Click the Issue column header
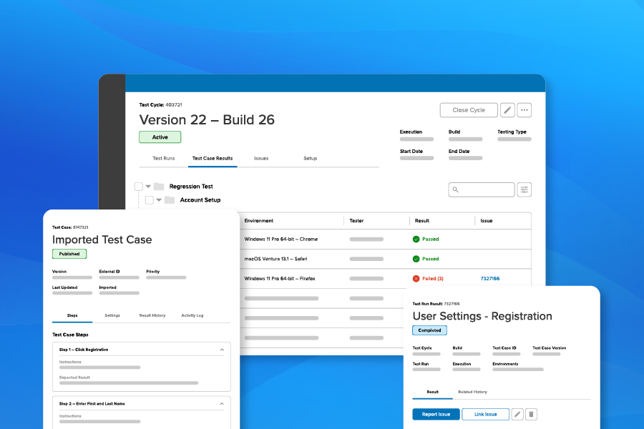 click(x=487, y=221)
